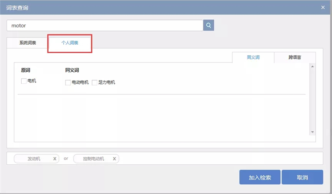This screenshot has width=332, height=194.
Task: Tick the 电动电机 synonym checkbox
Action: point(68,82)
